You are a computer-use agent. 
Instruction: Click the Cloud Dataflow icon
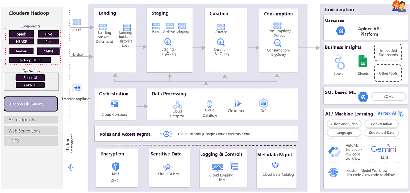pyautogui.click(x=209, y=103)
